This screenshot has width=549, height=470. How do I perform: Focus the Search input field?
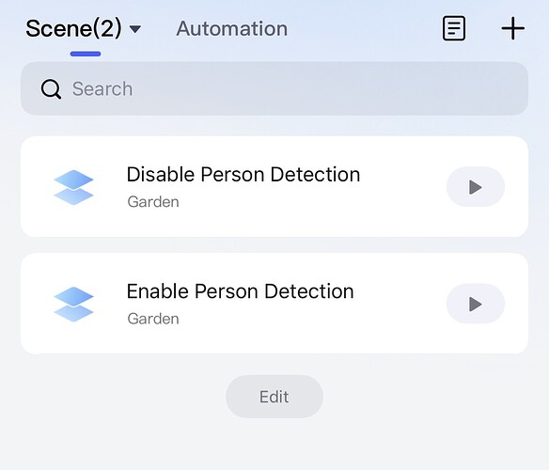point(274,88)
